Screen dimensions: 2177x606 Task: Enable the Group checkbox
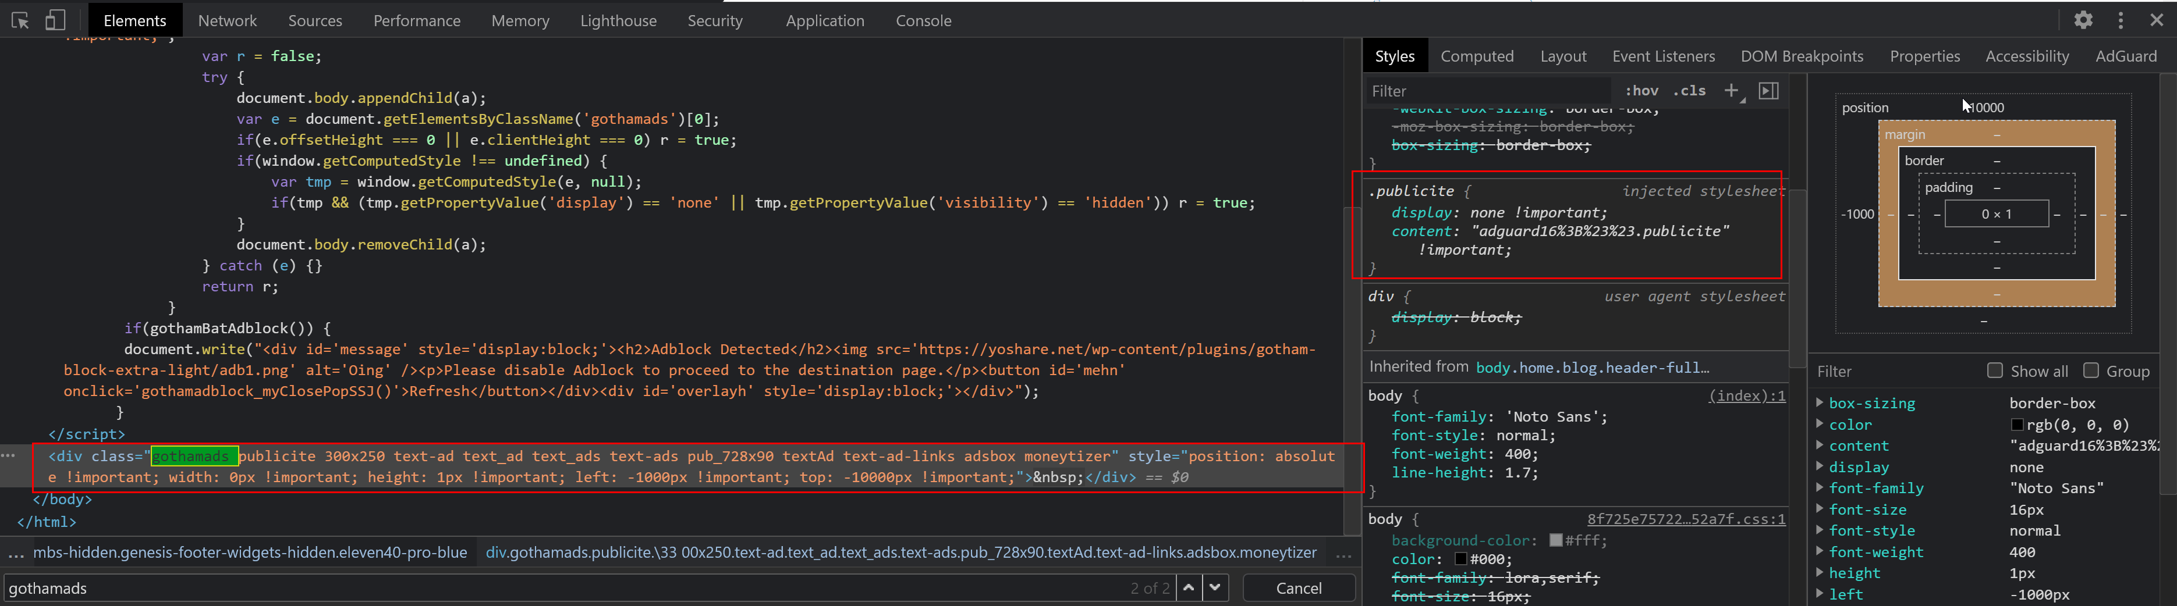2091,370
